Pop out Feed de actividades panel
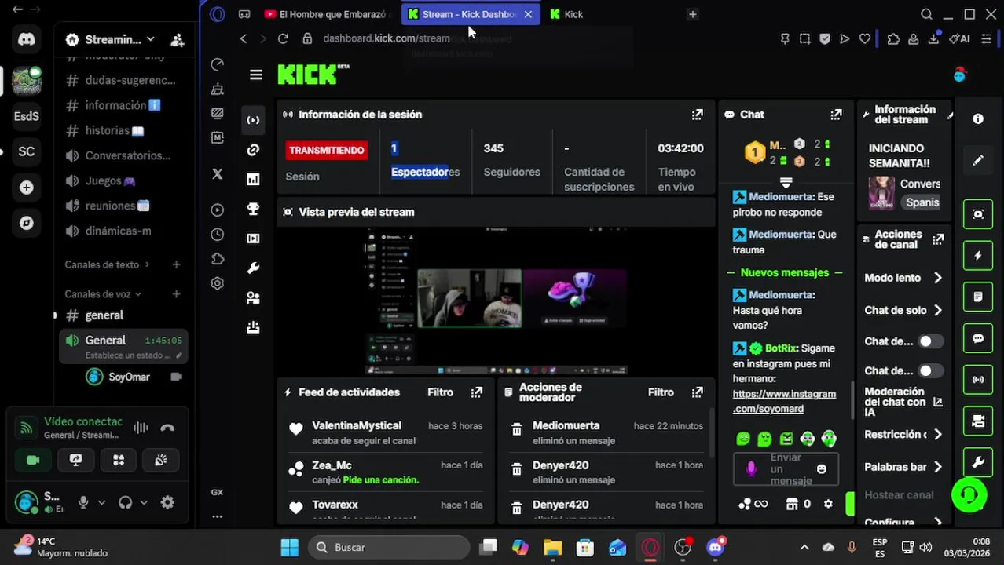This screenshot has width=1004, height=565. pyautogui.click(x=476, y=392)
